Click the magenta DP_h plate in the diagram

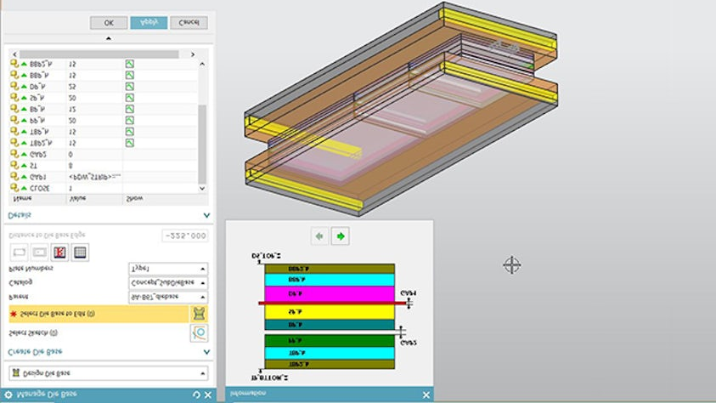pos(330,292)
